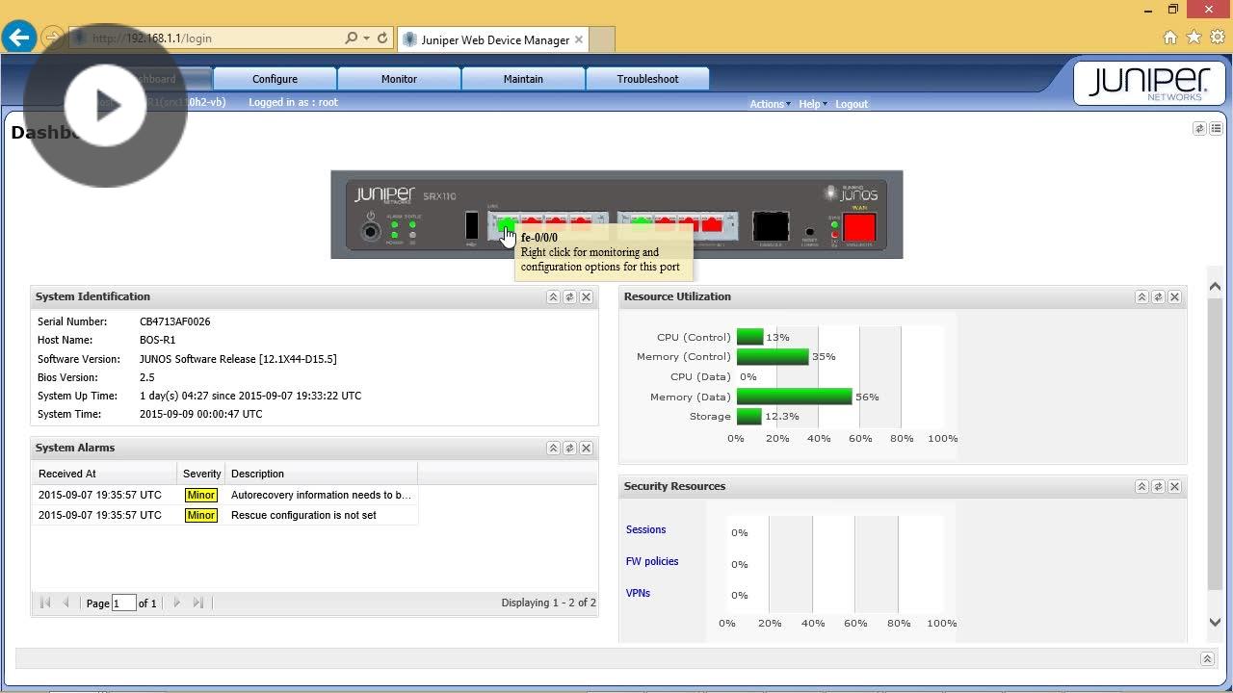Click the Logout link
The image size is (1233, 693).
point(852,103)
